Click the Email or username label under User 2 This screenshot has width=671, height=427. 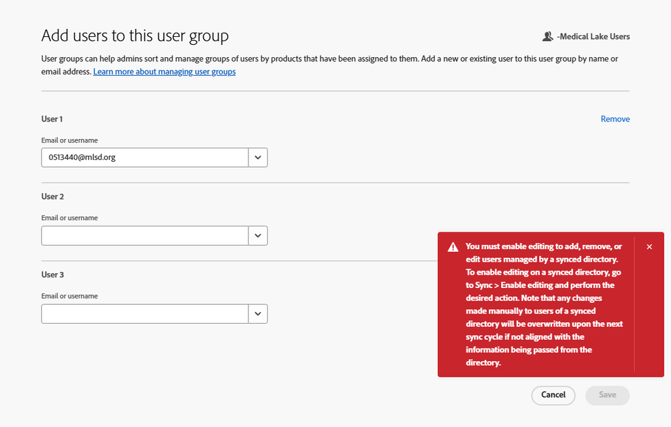(x=70, y=218)
